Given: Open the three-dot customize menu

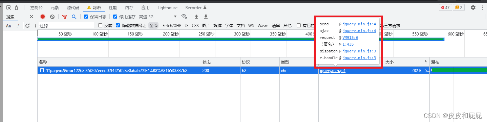Looking at the screenshot, I should pos(482,7).
